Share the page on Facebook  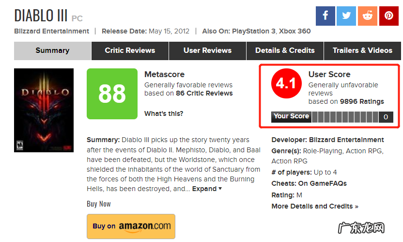(x=325, y=16)
